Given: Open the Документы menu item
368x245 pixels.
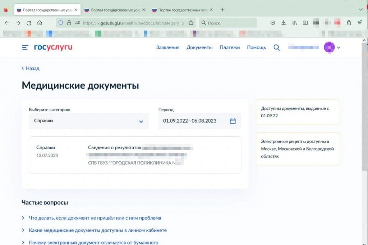Looking at the screenshot, I should pos(199,48).
